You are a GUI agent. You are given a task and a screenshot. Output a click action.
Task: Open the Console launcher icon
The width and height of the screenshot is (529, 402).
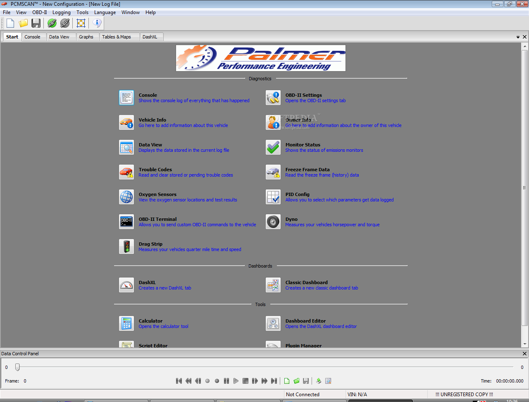(x=126, y=98)
